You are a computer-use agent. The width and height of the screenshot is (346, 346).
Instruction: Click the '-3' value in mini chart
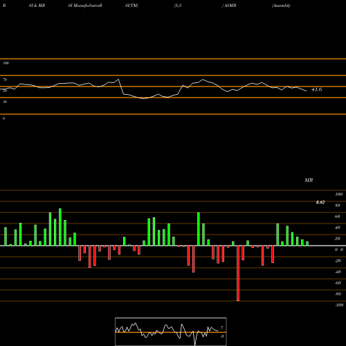(x=221, y=336)
